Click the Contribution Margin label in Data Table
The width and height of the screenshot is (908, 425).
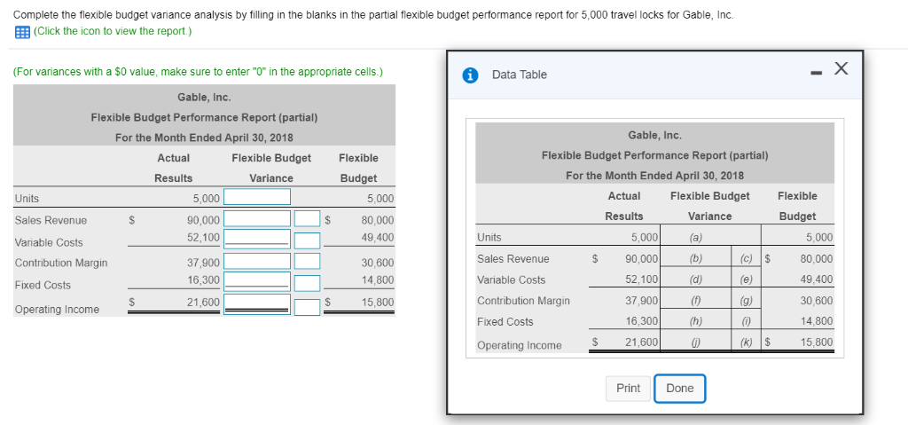(x=523, y=301)
